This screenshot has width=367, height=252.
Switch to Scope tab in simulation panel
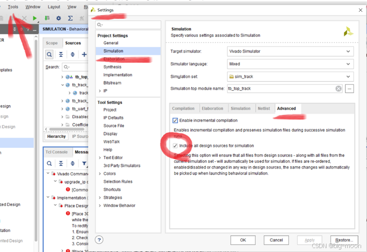click(52, 43)
